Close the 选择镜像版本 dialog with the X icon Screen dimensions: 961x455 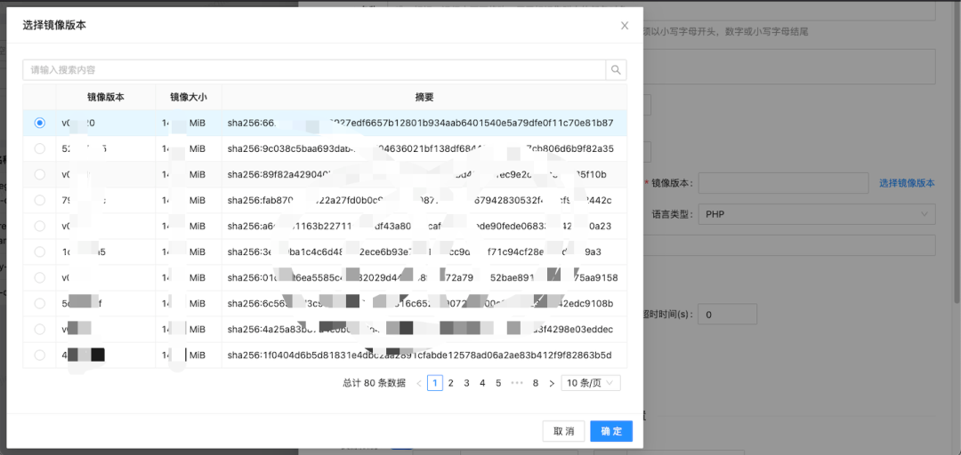[625, 26]
